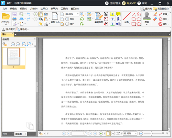Viewport: 172px width, 138px height.
Task: Open file with the folder icon
Action: (6, 16)
